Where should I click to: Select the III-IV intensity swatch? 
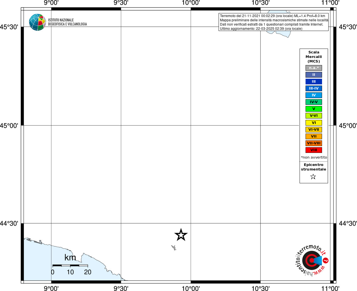click(x=314, y=88)
